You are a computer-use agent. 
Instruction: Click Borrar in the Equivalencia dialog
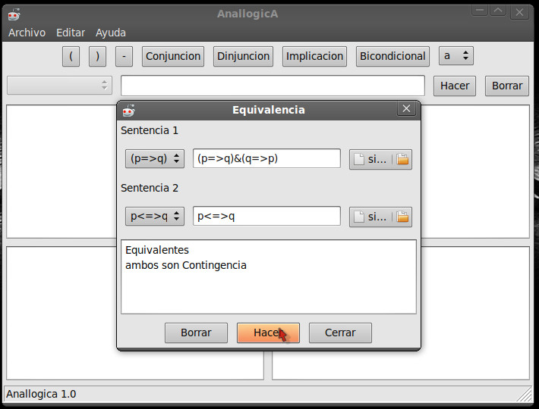[196, 333]
